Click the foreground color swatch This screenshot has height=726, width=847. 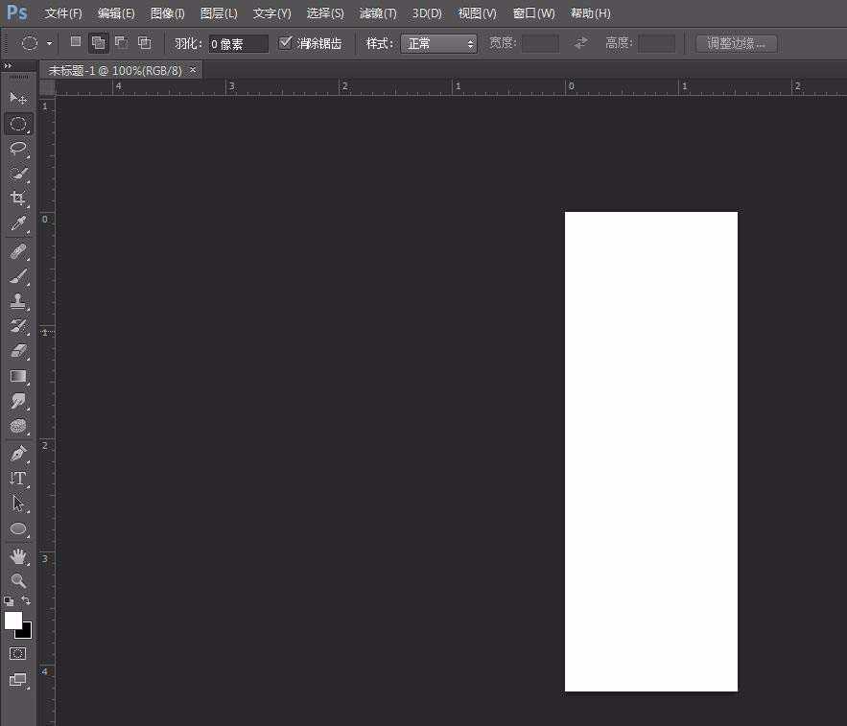pos(12,621)
